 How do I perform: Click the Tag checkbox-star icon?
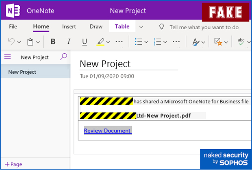pyautogui.click(x=218, y=41)
